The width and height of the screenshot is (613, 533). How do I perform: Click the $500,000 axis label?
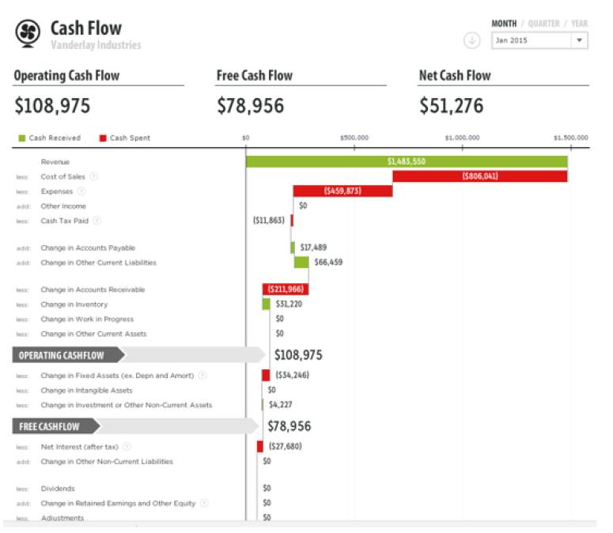pyautogui.click(x=354, y=138)
